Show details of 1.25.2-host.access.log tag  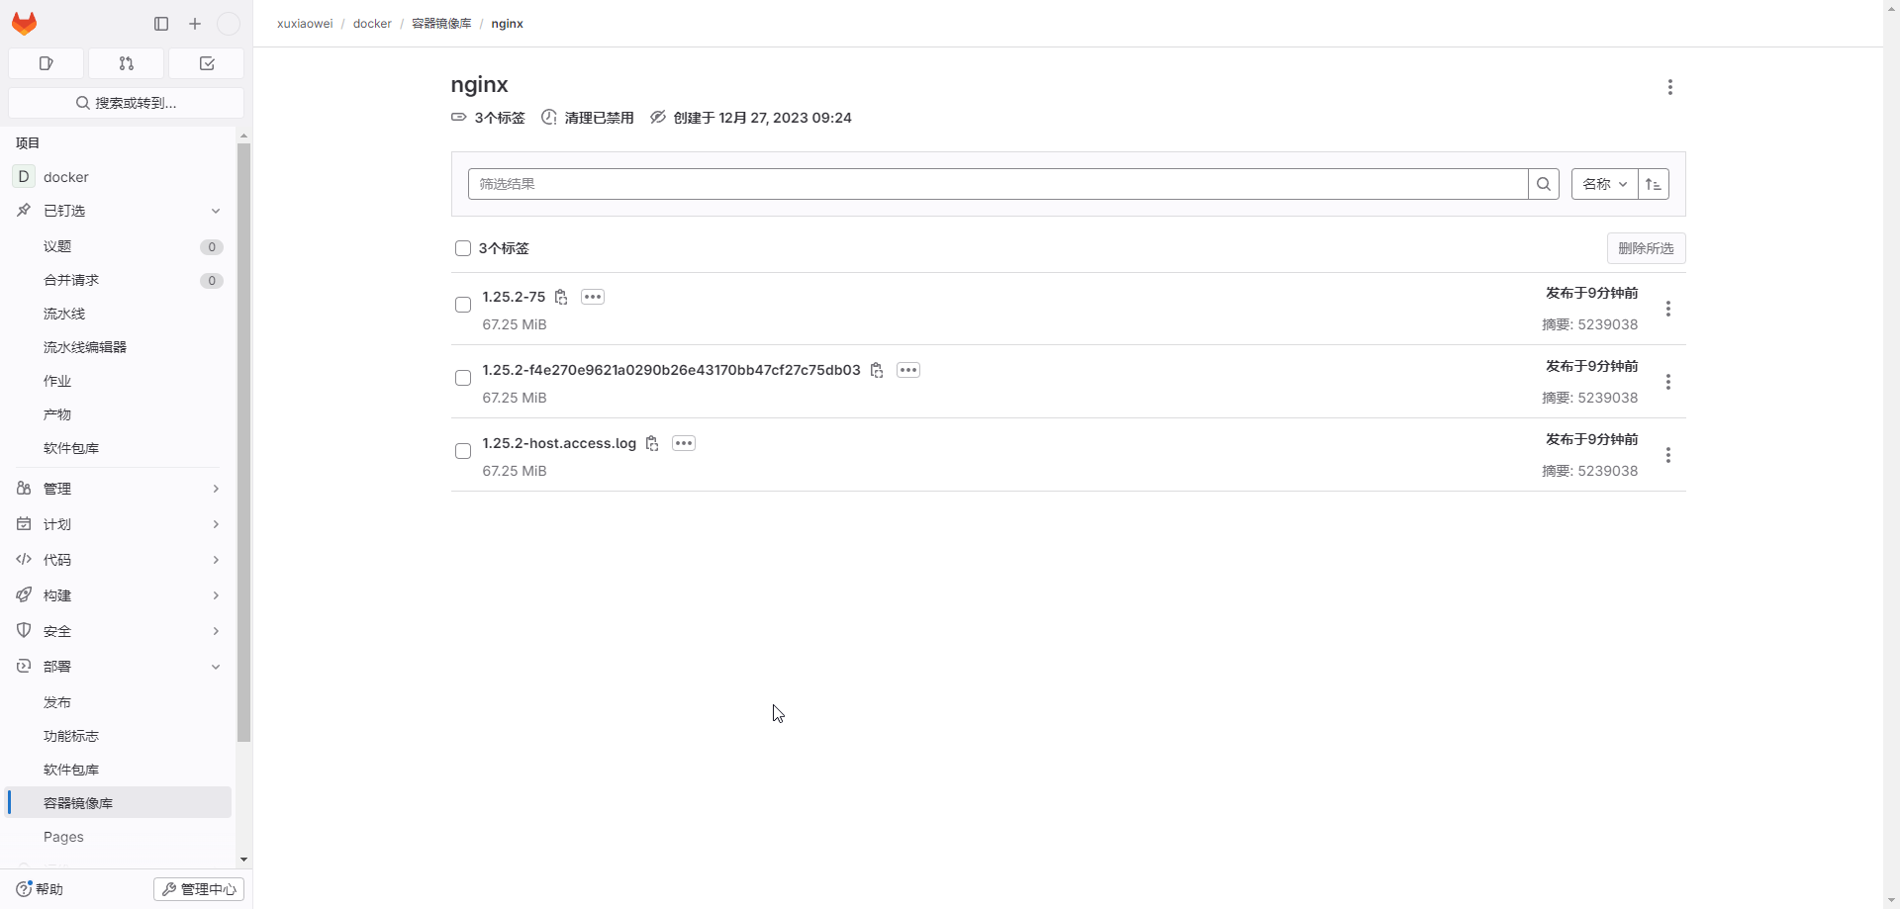684,443
